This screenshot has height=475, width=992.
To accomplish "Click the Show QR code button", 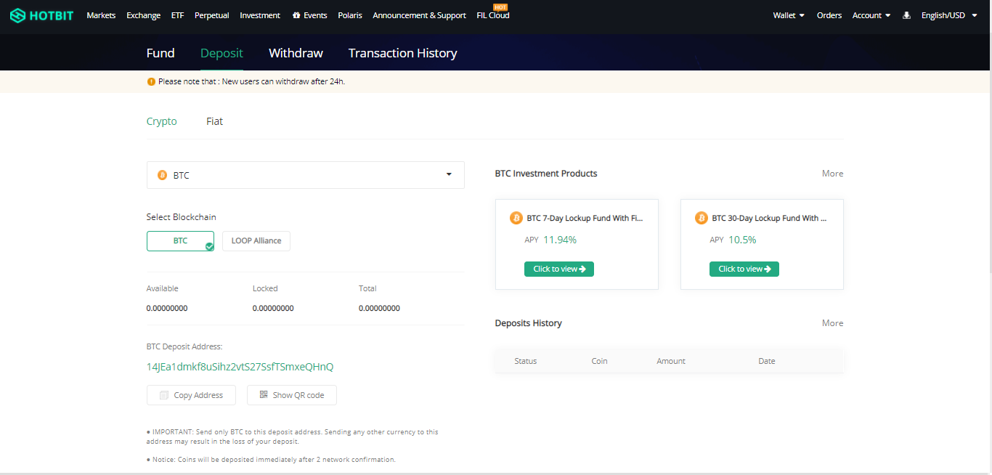I will 292,395.
